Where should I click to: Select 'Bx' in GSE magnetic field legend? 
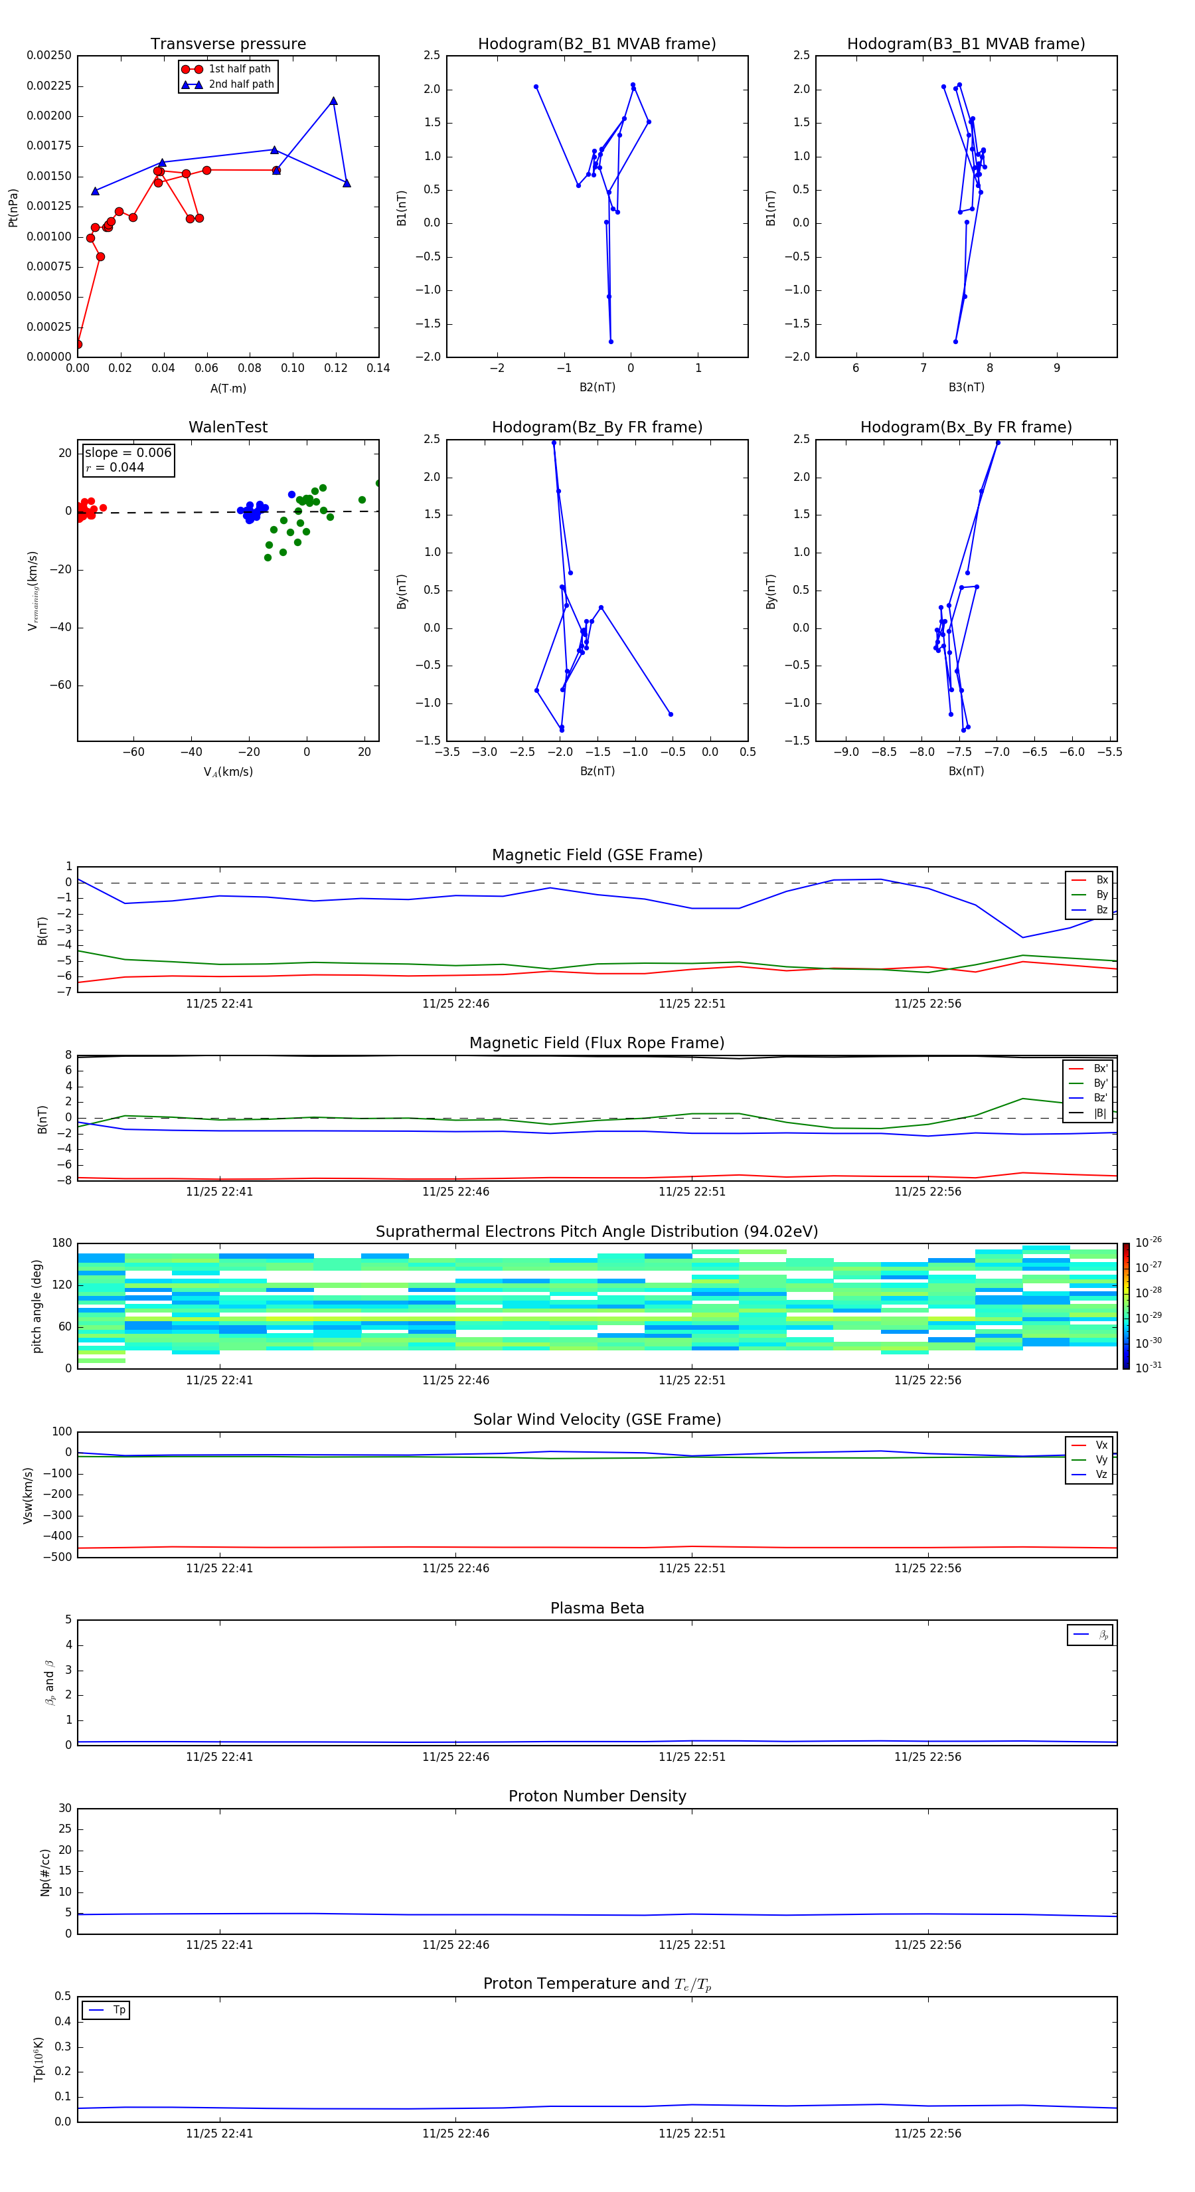click(x=1089, y=880)
